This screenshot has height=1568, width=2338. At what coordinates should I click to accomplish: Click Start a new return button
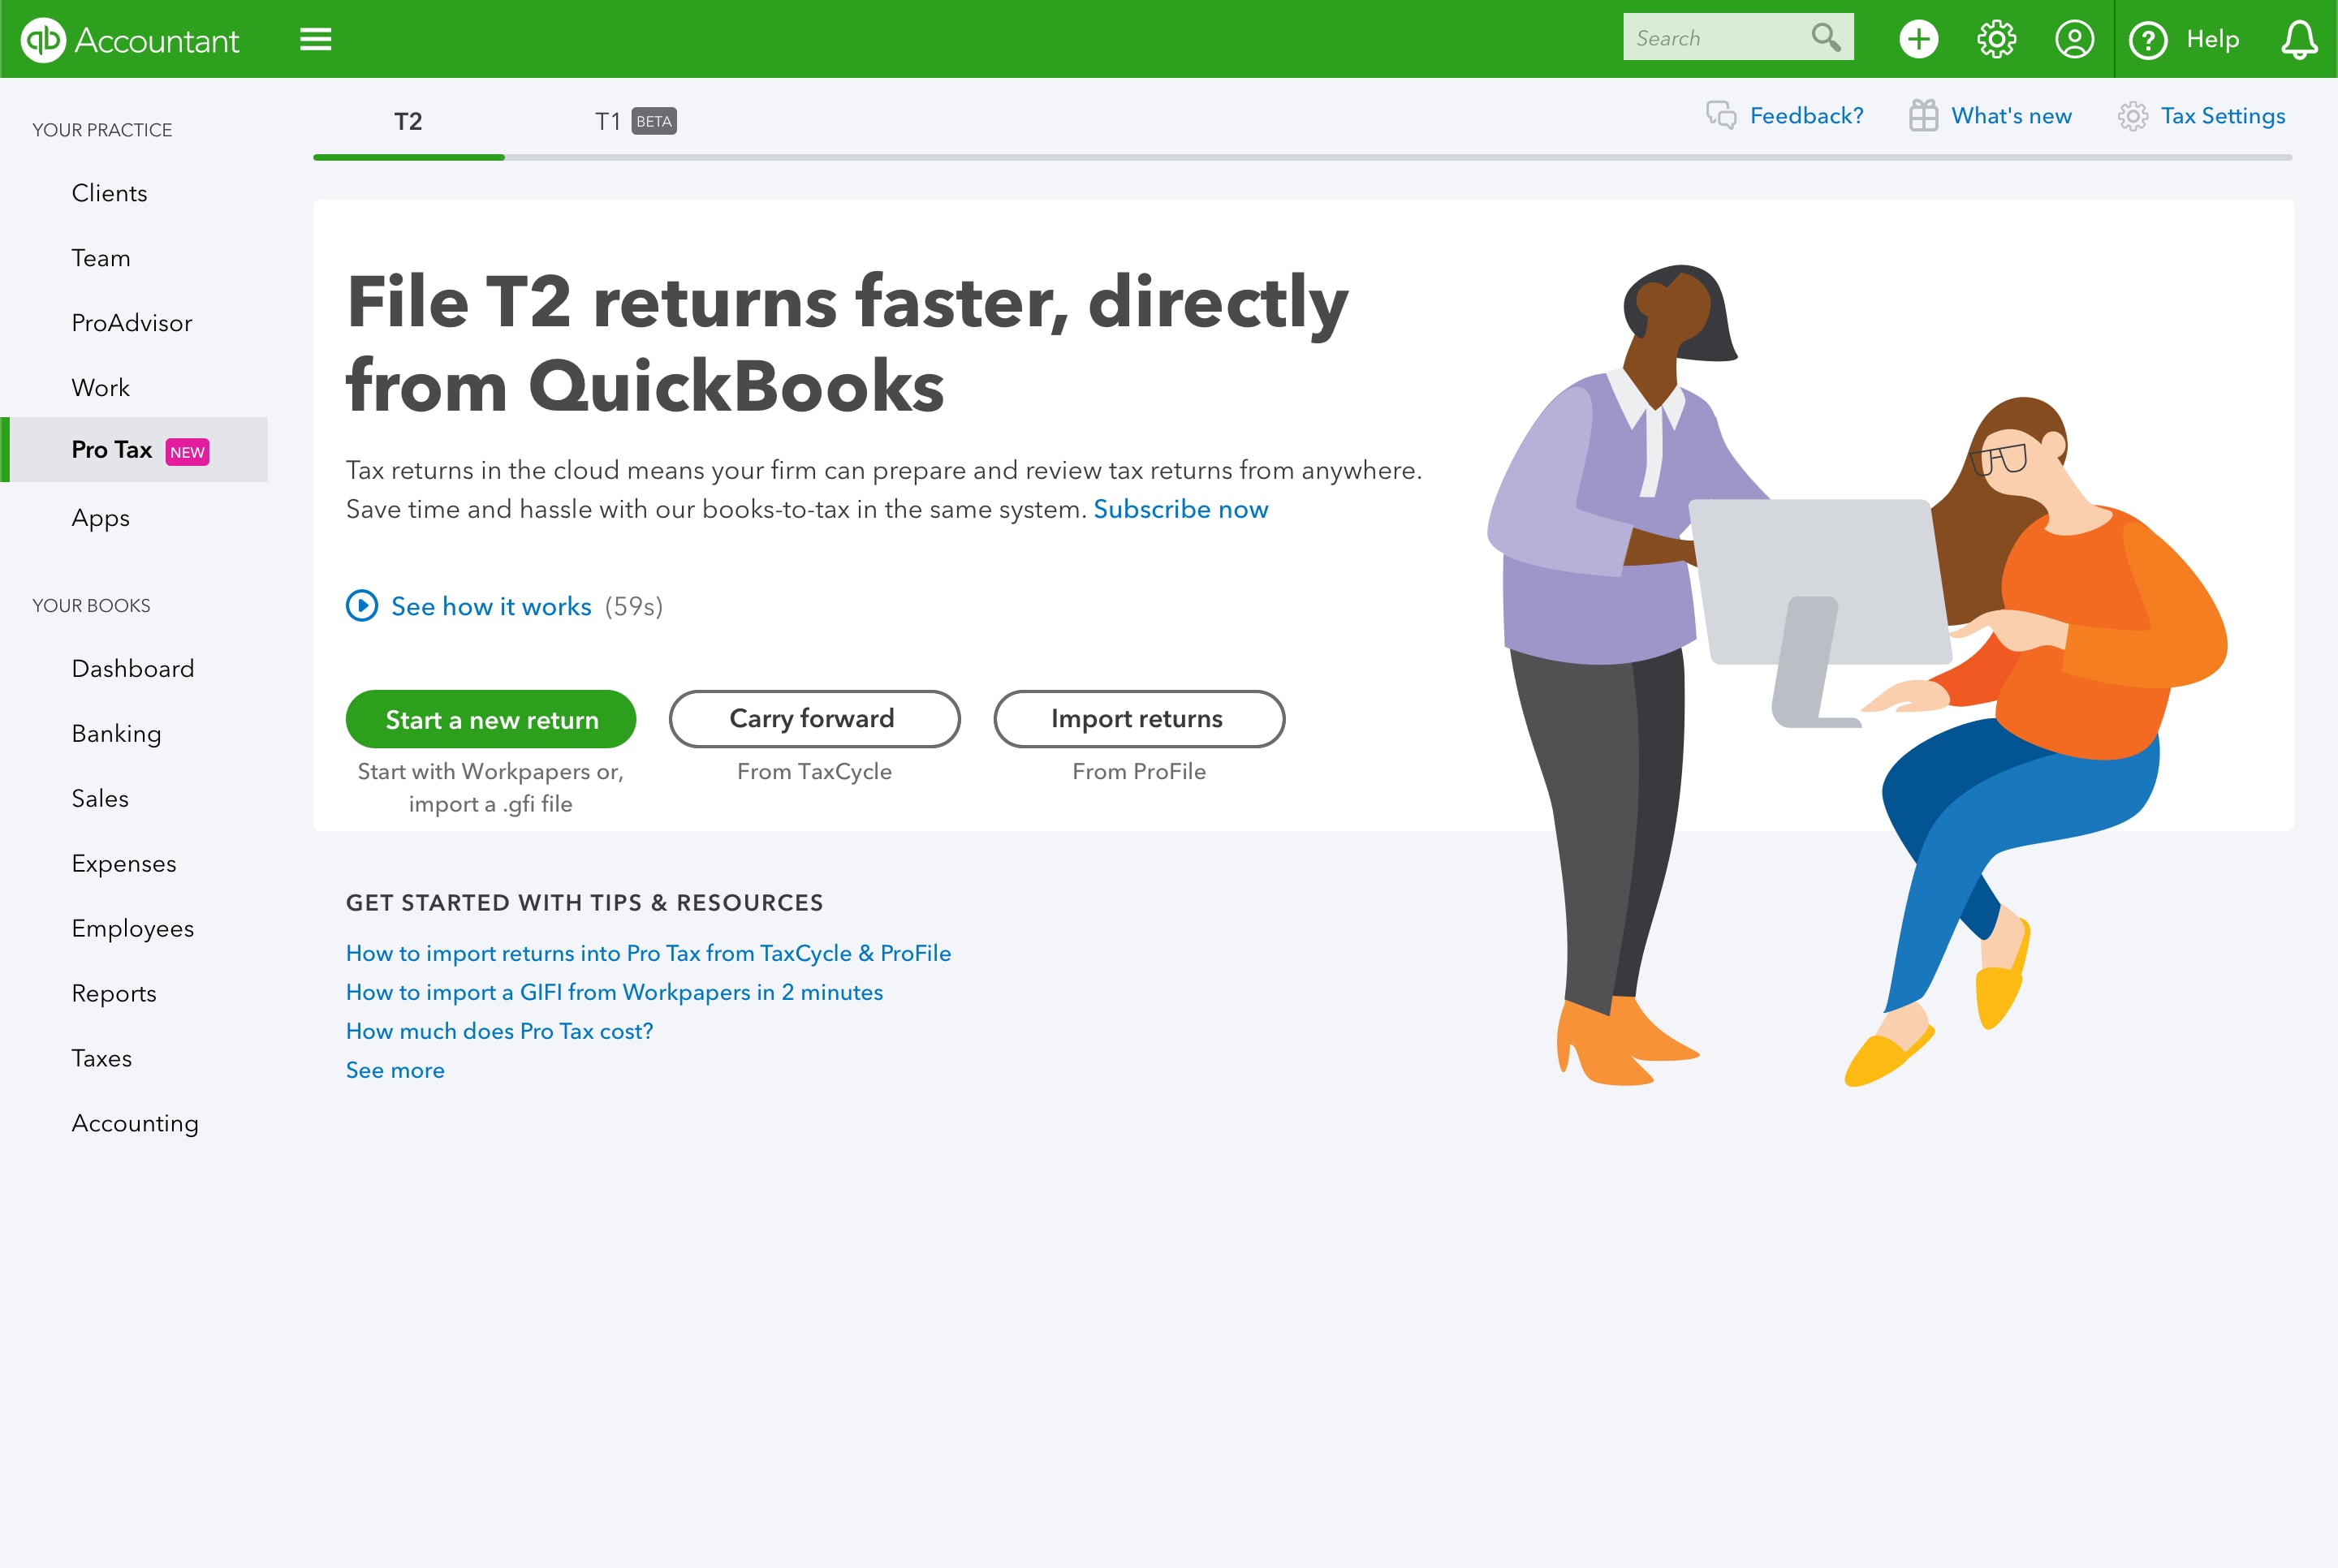tap(491, 719)
